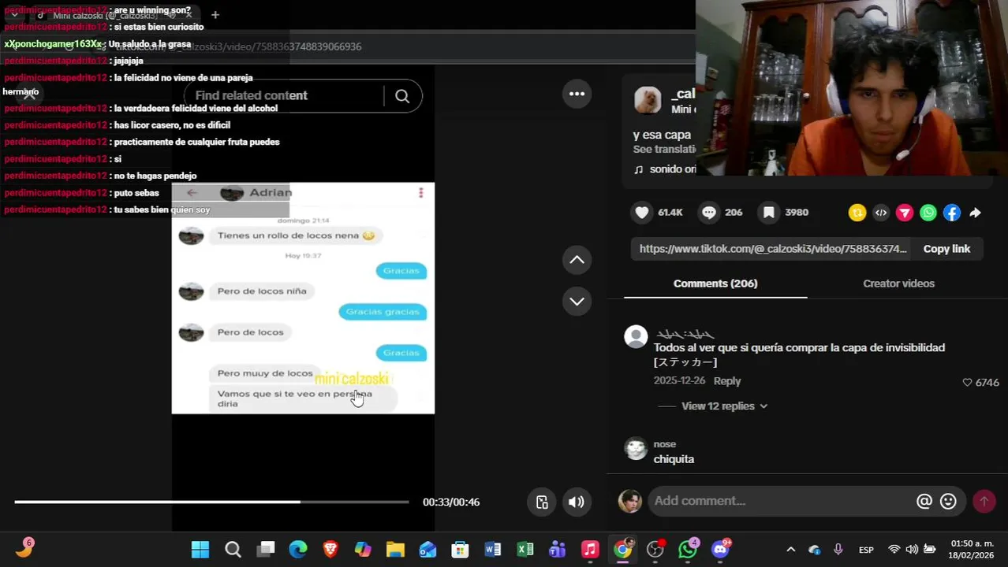Open the three-dot more options menu
The image size is (1008, 567).
pos(577,94)
